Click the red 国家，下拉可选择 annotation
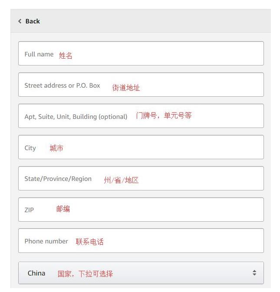The width and height of the screenshot is (280, 292). tap(85, 274)
